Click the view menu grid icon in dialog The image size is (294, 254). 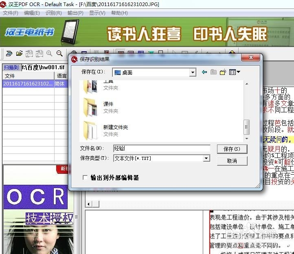[233, 72]
